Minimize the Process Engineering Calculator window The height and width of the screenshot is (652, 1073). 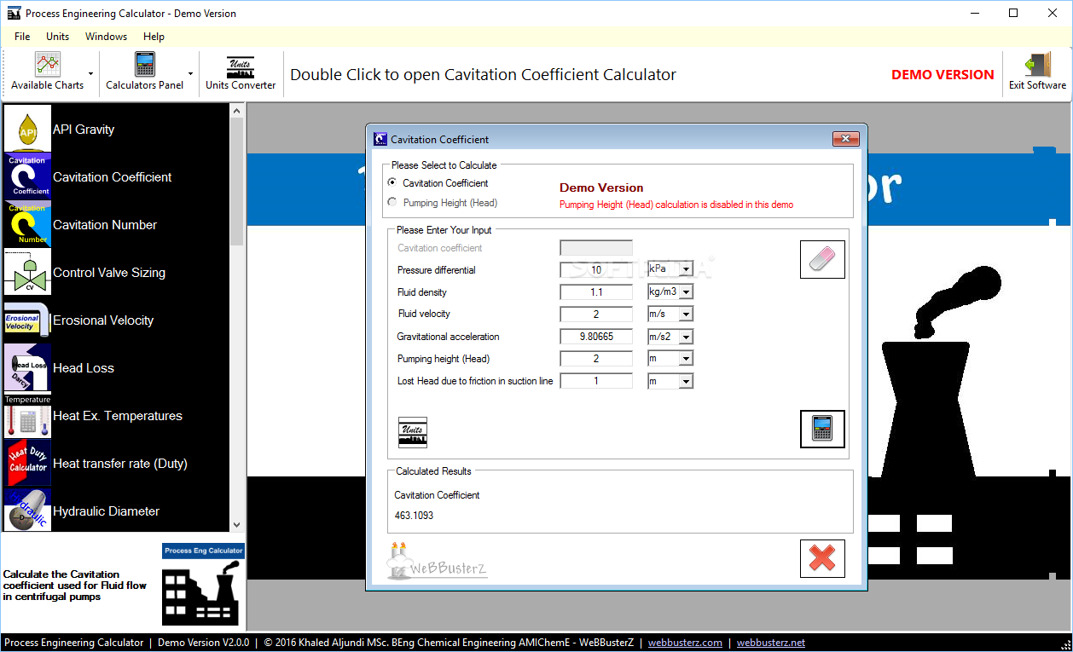click(974, 13)
